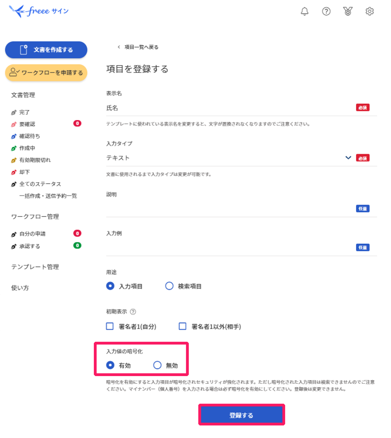Open 作成中 documents list
391x438 pixels.
[x=27, y=148]
